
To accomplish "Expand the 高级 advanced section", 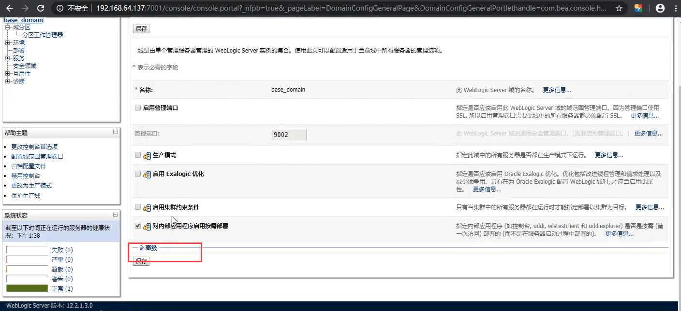I will coord(148,248).
